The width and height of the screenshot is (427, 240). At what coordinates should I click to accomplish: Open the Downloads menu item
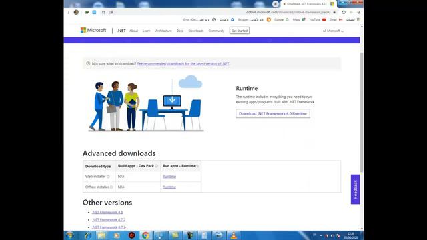point(196,31)
